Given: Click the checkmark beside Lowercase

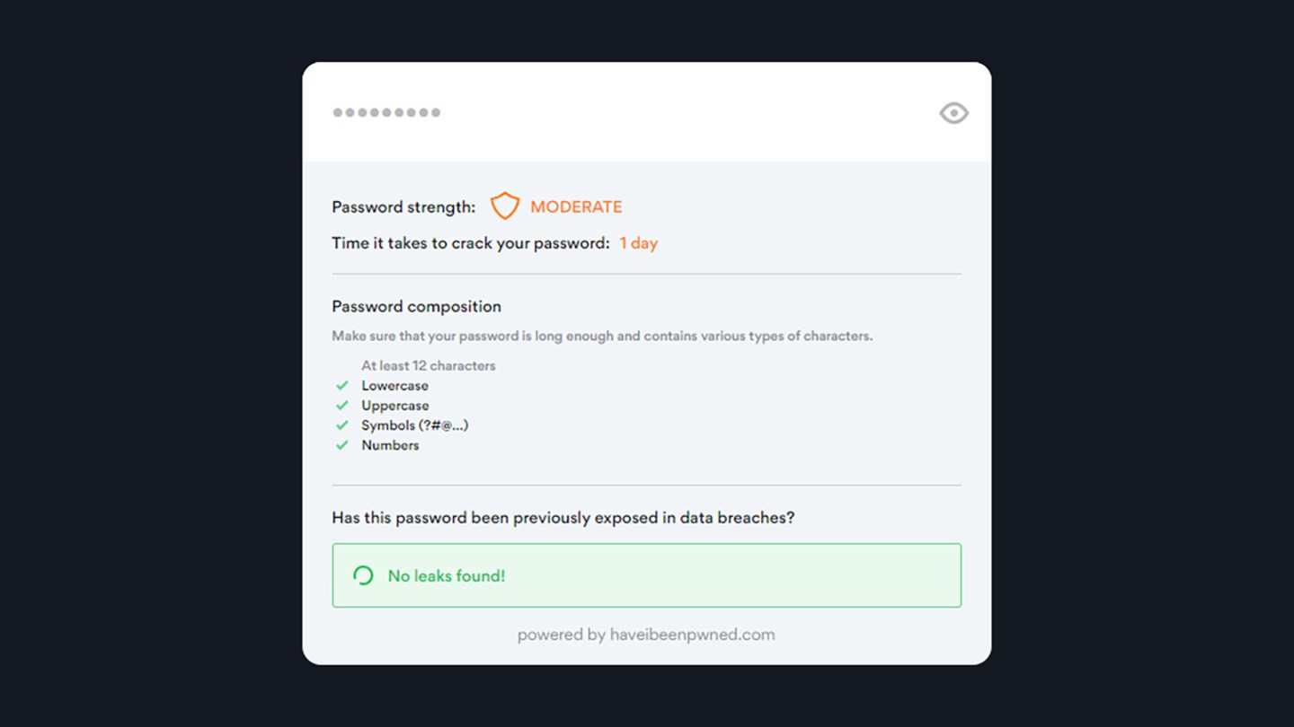Looking at the screenshot, I should click(342, 385).
